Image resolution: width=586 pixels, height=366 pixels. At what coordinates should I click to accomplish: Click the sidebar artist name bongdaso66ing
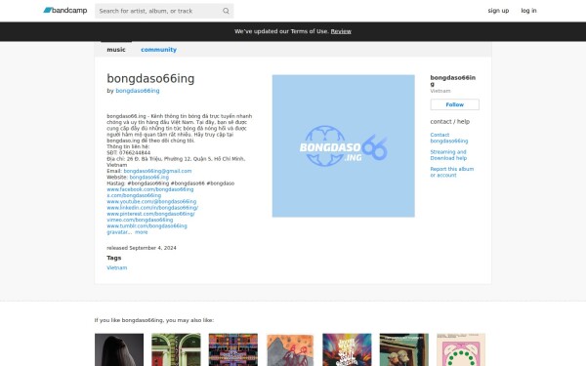(452, 81)
